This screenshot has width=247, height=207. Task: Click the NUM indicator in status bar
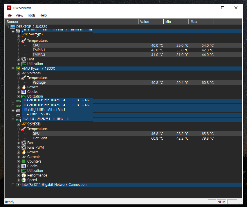coord(221,202)
